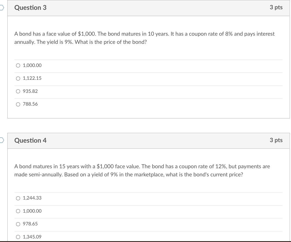The width and height of the screenshot is (291, 242).
Task: Select answer 1,244.33 for Question 4
Action: pyautogui.click(x=18, y=198)
